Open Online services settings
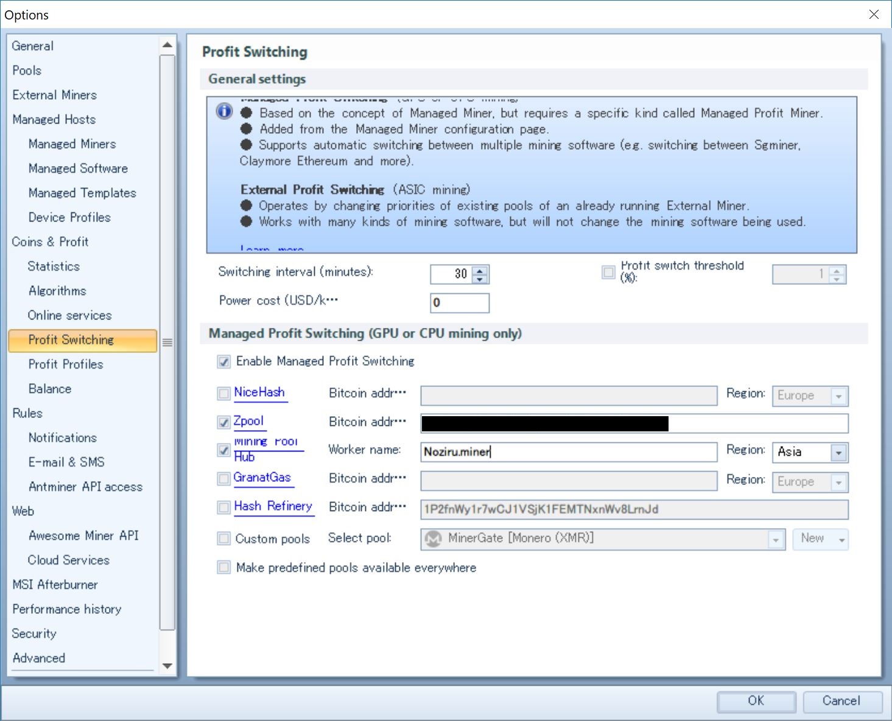Viewport: 892px width, 721px height. click(x=69, y=315)
